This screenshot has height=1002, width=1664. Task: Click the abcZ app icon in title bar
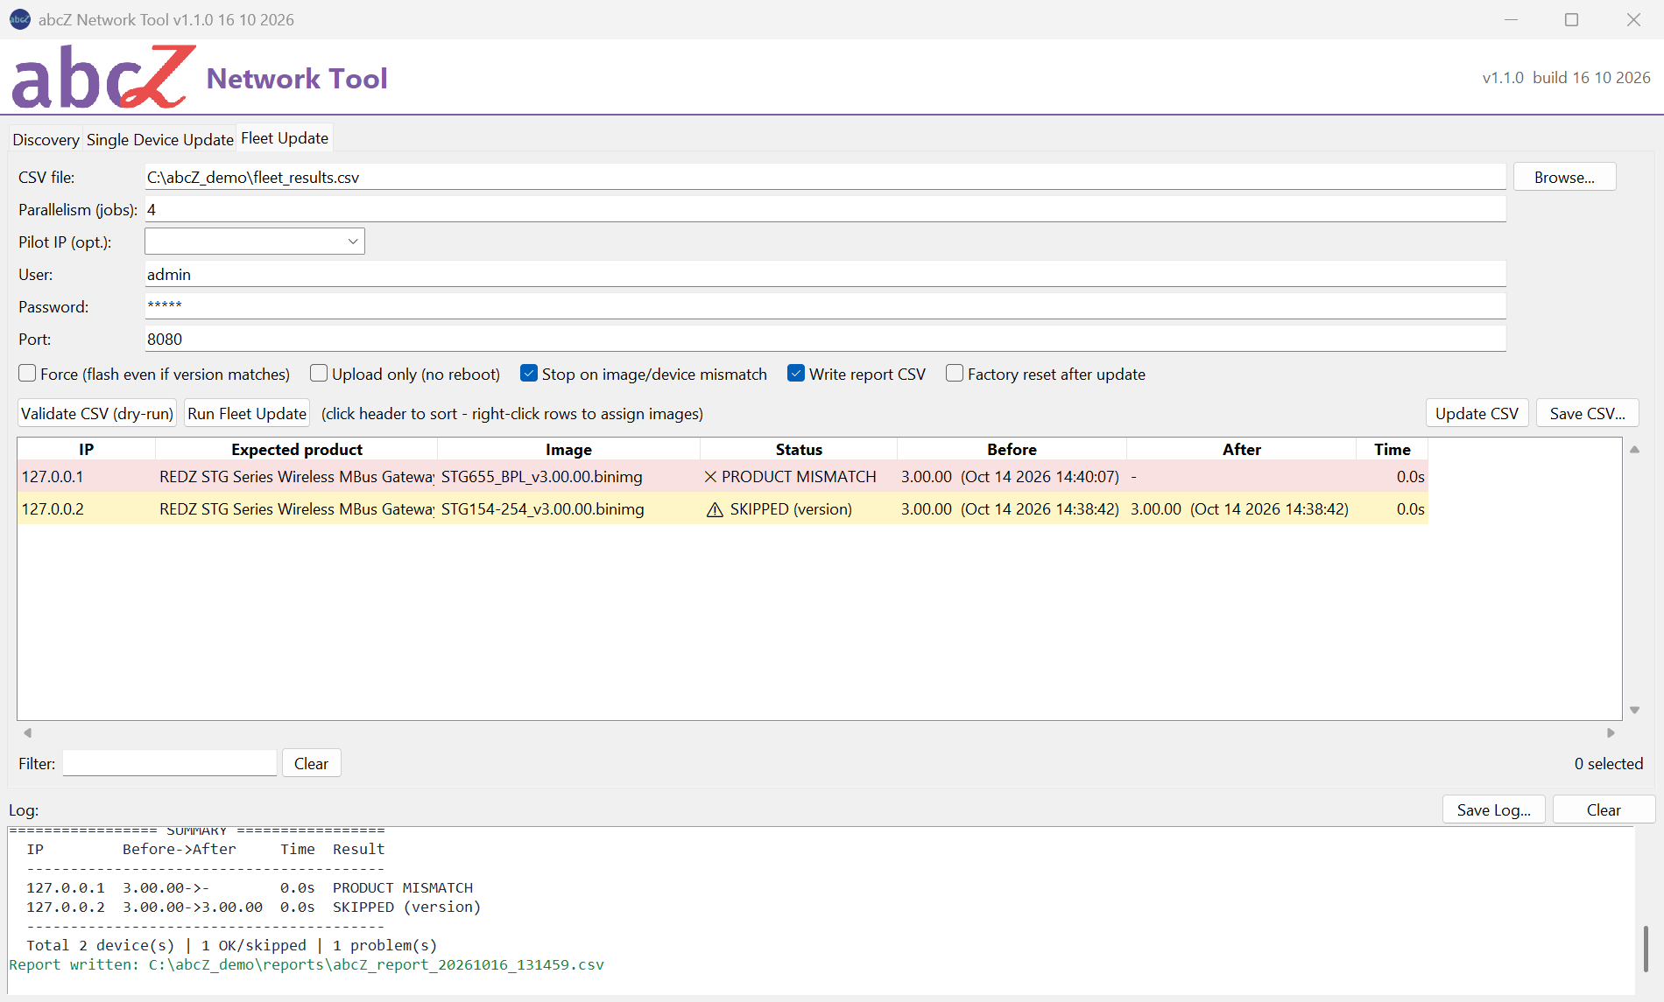tap(19, 19)
